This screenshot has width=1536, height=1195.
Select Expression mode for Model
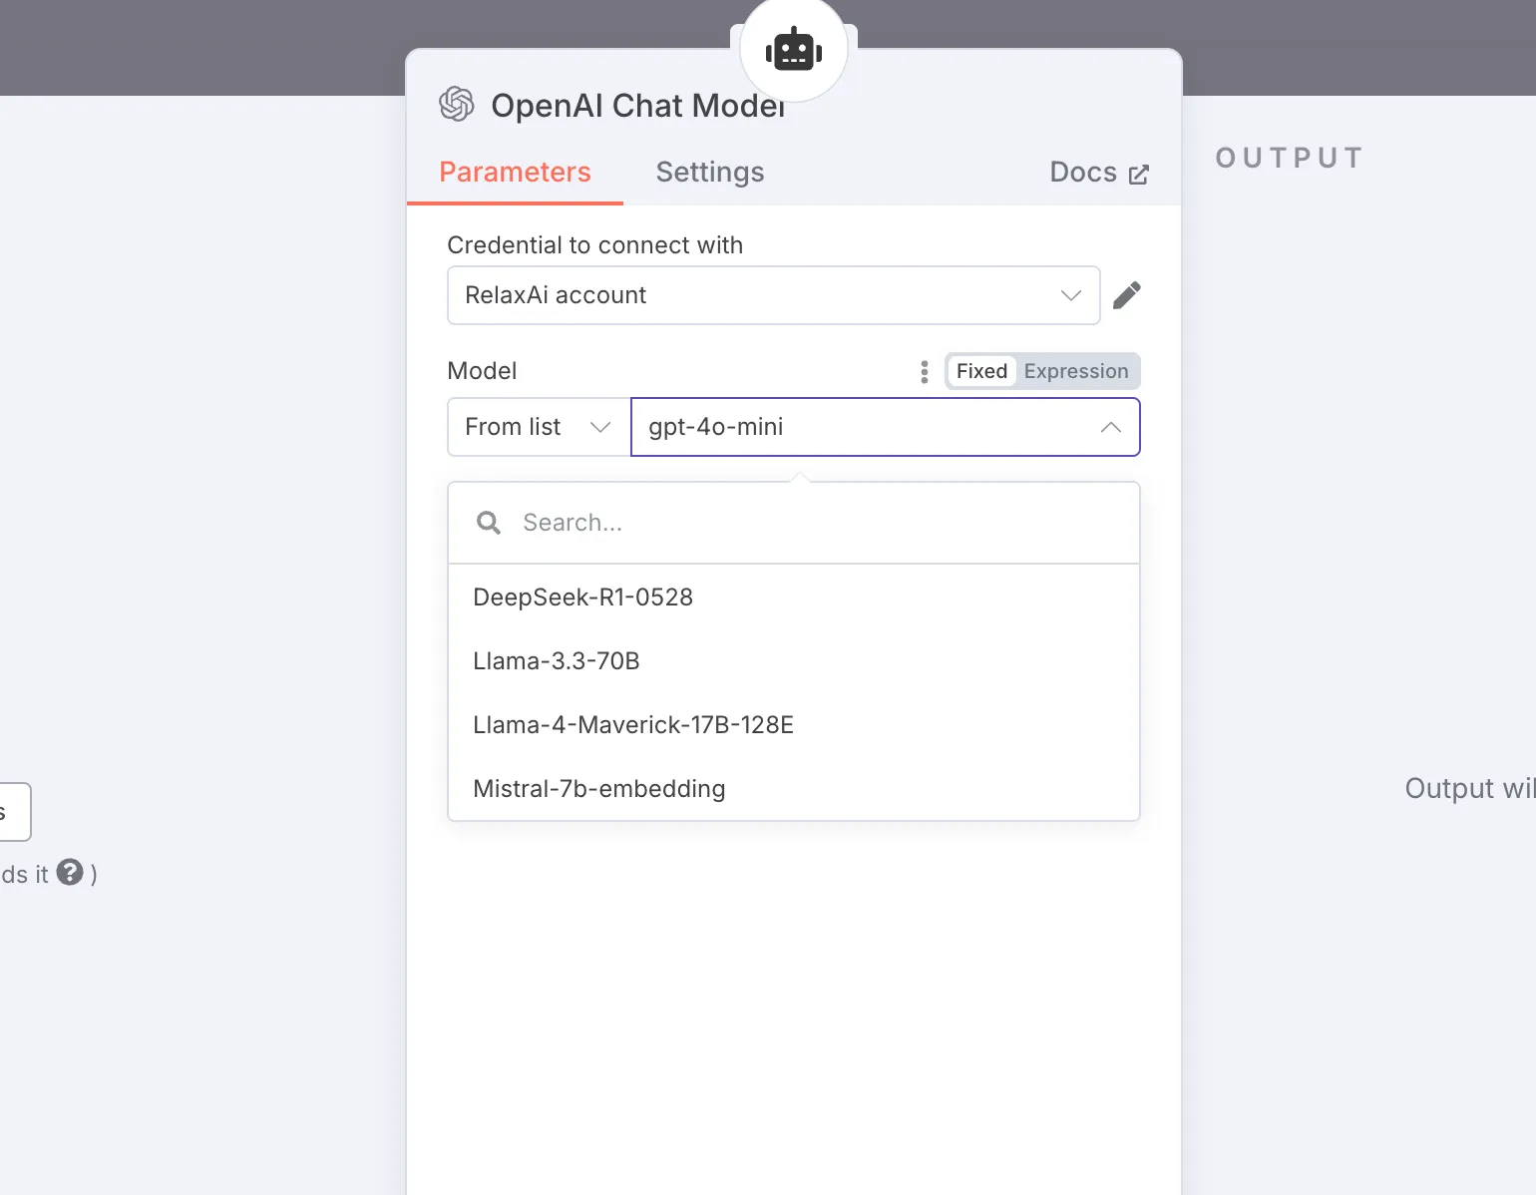pyautogui.click(x=1076, y=371)
